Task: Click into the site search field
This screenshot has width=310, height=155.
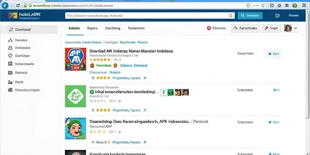Action: (150, 15)
